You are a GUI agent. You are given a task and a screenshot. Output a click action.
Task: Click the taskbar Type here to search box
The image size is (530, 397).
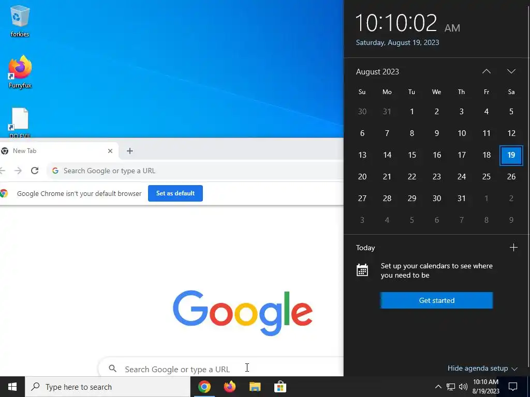coord(108,387)
